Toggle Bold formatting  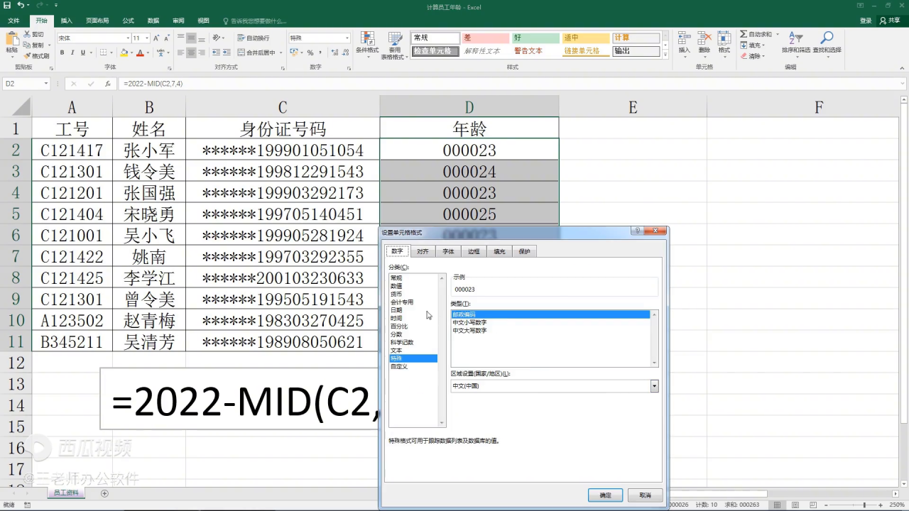click(62, 53)
